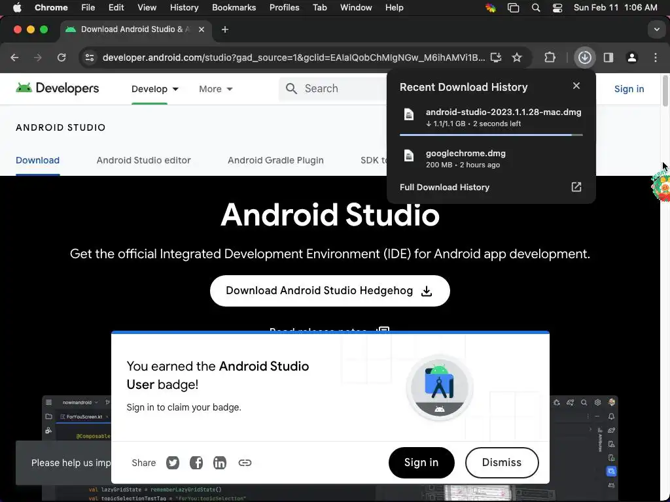The width and height of the screenshot is (670, 502).
Task: Open the Window menu
Action: point(356,8)
